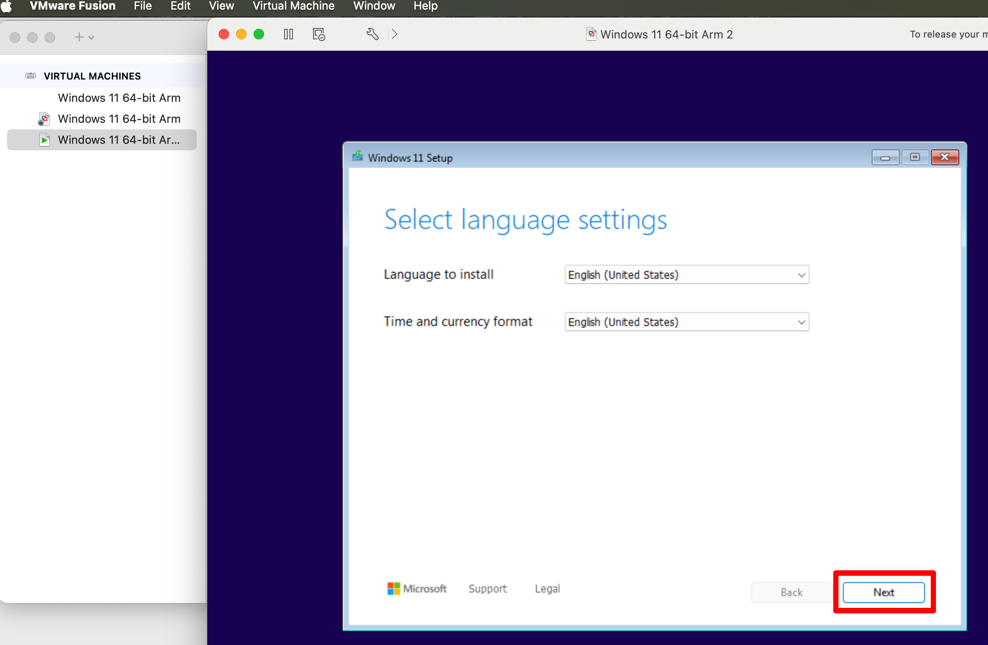The image size is (988, 645).
Task: Click the plus add virtual machine icon
Action: (79, 37)
